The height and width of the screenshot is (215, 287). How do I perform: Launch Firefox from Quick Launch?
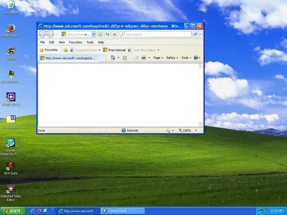pos(39,211)
